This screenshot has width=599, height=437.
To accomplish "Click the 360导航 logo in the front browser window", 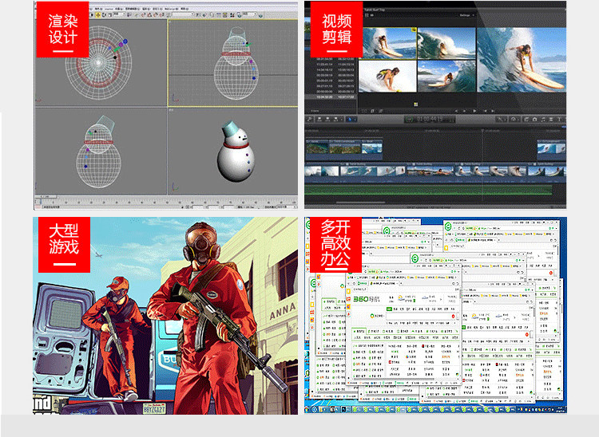I will [x=367, y=298].
